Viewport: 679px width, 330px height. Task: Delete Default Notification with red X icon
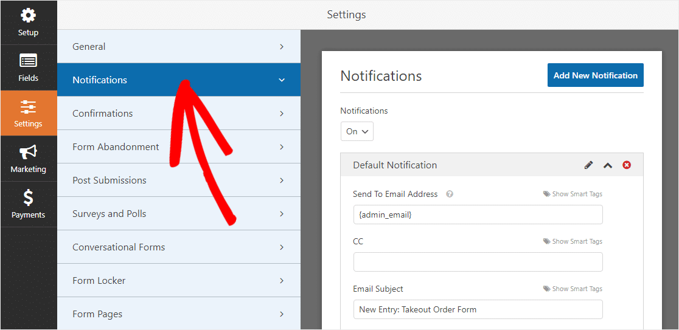[627, 165]
